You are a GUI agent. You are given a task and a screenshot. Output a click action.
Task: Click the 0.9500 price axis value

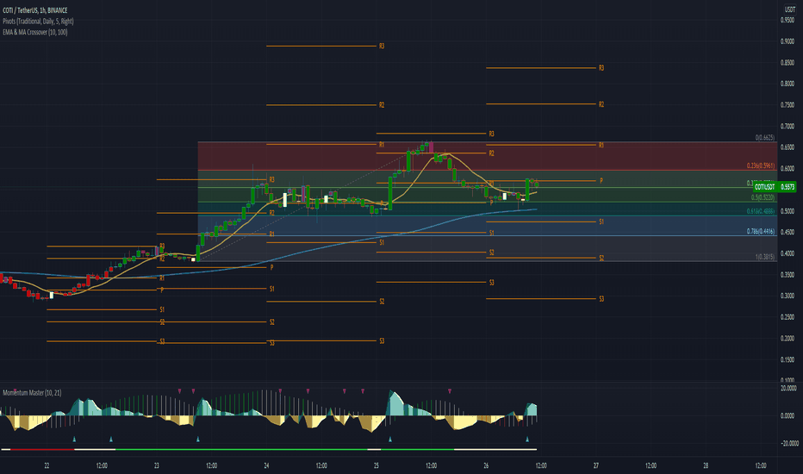click(x=787, y=20)
